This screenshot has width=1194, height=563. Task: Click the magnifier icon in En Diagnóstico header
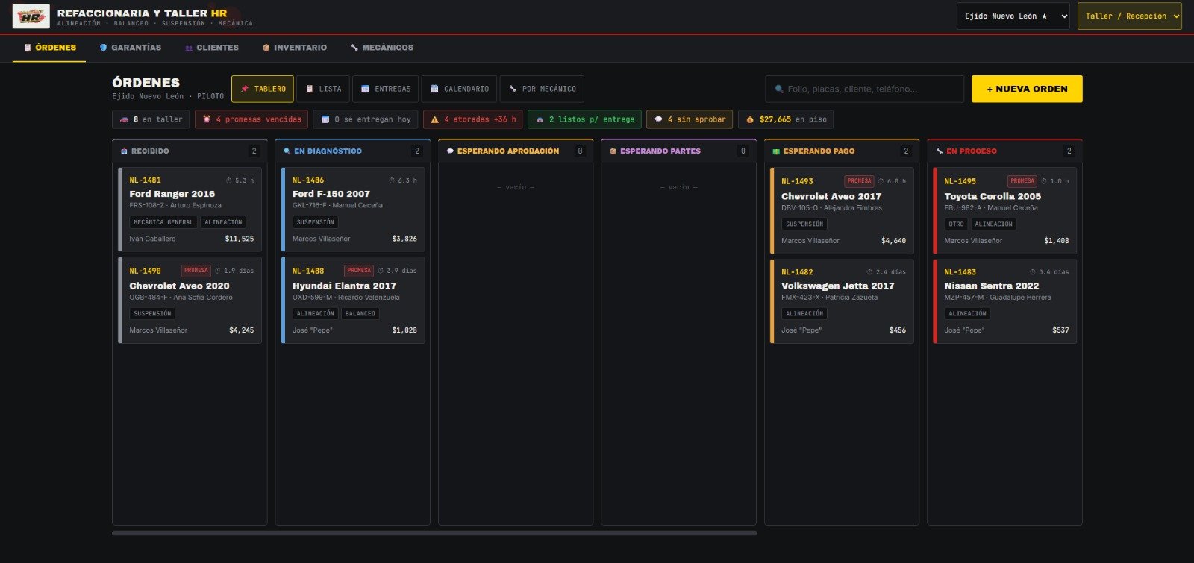[x=287, y=151]
